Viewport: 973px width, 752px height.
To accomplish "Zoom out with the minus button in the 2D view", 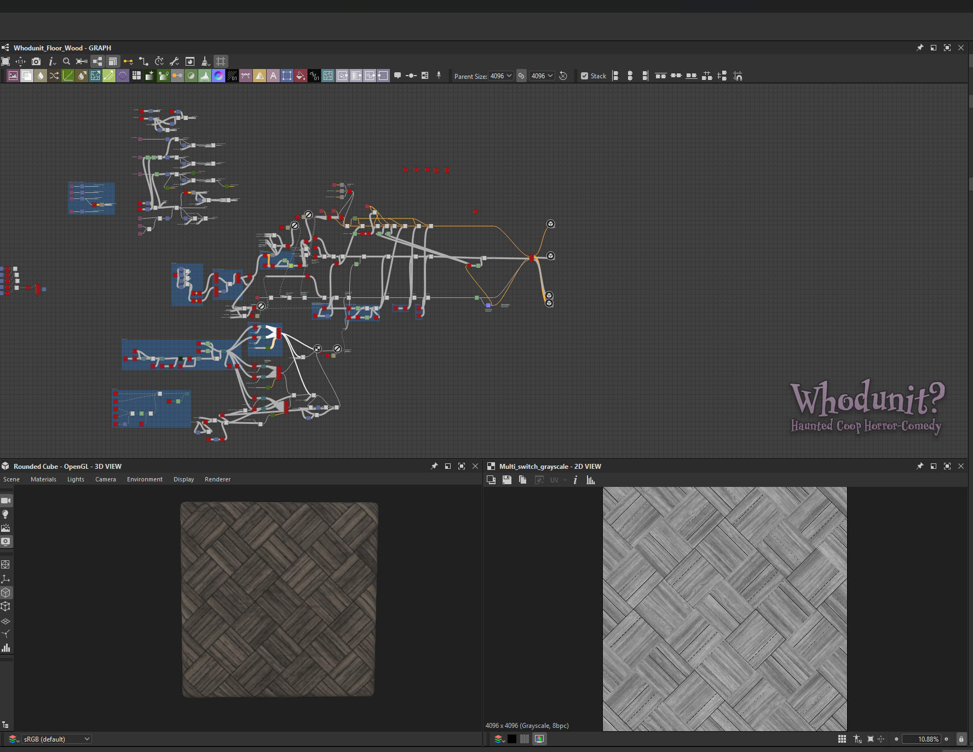I will 896,739.
